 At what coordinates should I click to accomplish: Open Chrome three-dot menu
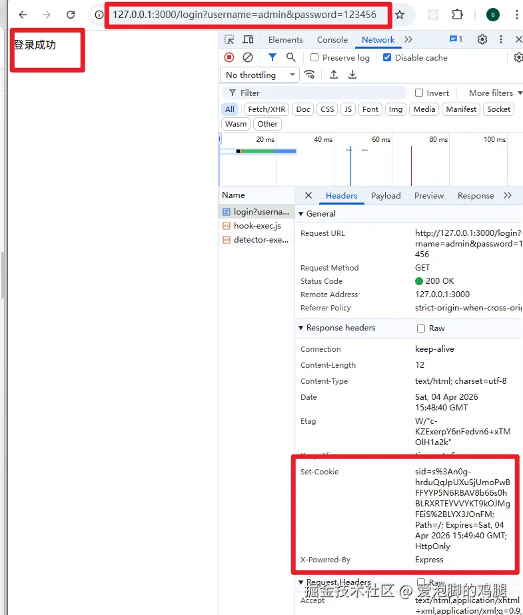click(x=517, y=15)
